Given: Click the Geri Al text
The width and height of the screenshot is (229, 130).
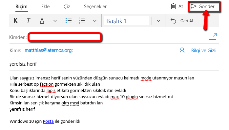Looking at the screenshot, I should tap(187, 21).
